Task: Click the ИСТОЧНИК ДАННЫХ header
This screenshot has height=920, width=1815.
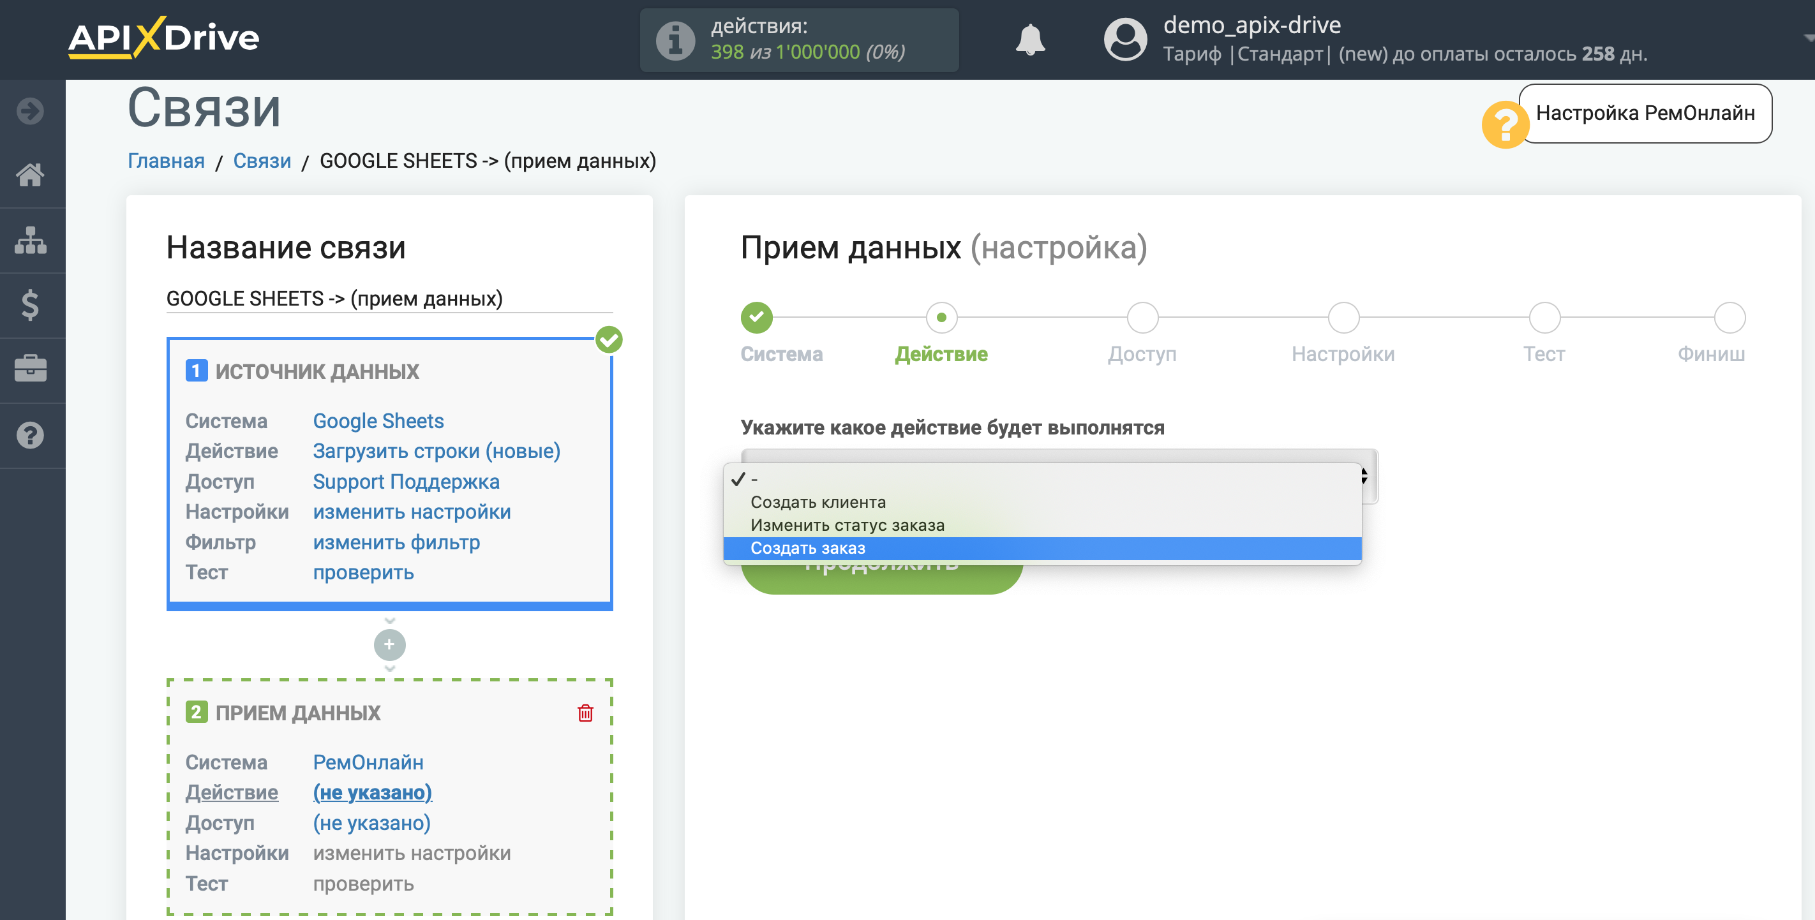Action: click(317, 371)
